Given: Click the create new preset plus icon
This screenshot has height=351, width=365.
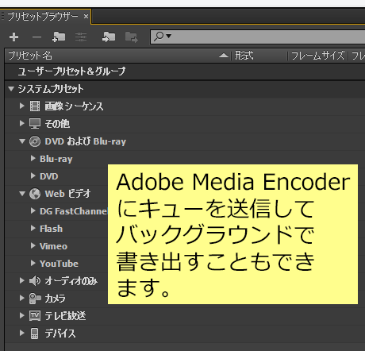Looking at the screenshot, I should click(x=13, y=37).
